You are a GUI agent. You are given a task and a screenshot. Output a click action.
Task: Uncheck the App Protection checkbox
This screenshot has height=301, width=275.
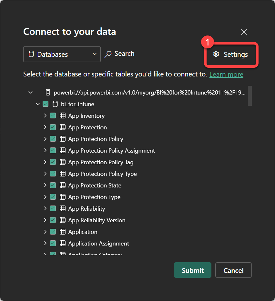point(53,127)
